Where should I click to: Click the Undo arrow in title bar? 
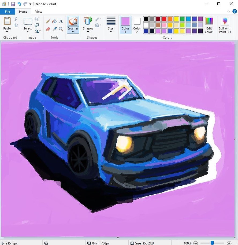click(x=19, y=4)
